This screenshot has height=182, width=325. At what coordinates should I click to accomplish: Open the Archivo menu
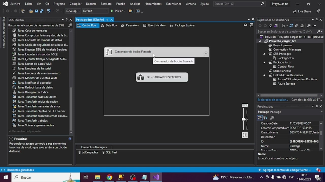[15, 4]
